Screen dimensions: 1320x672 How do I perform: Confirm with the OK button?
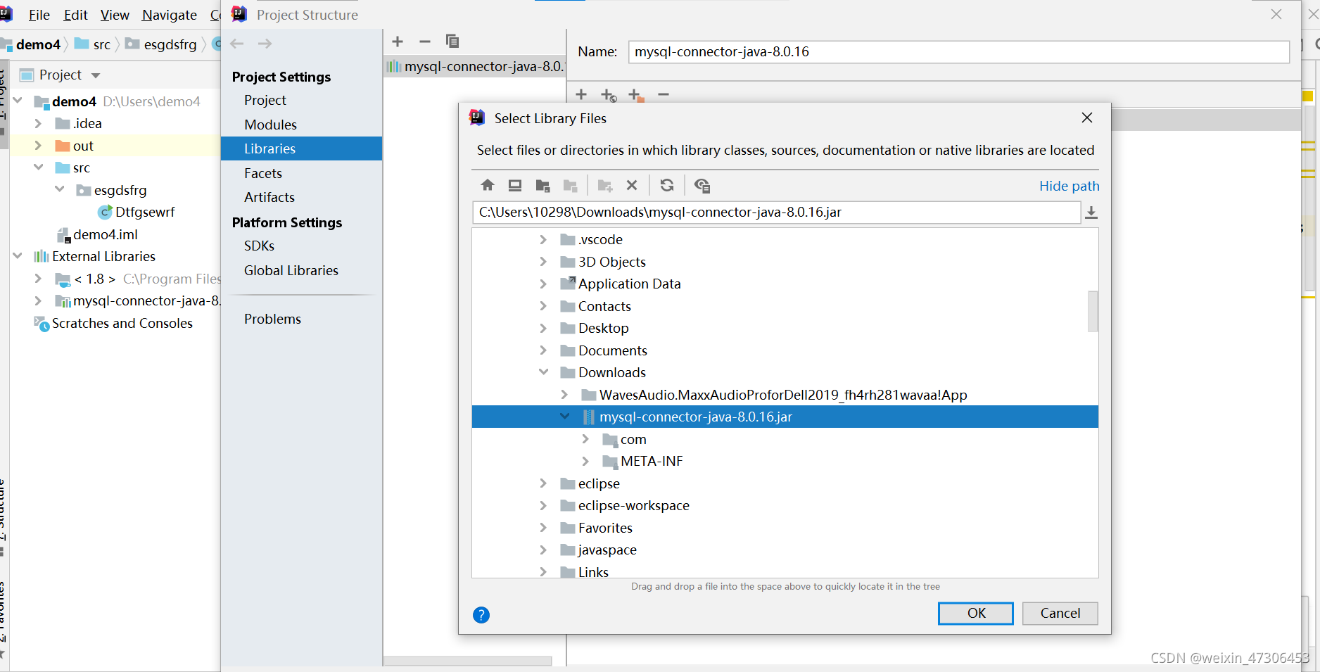pos(976,614)
